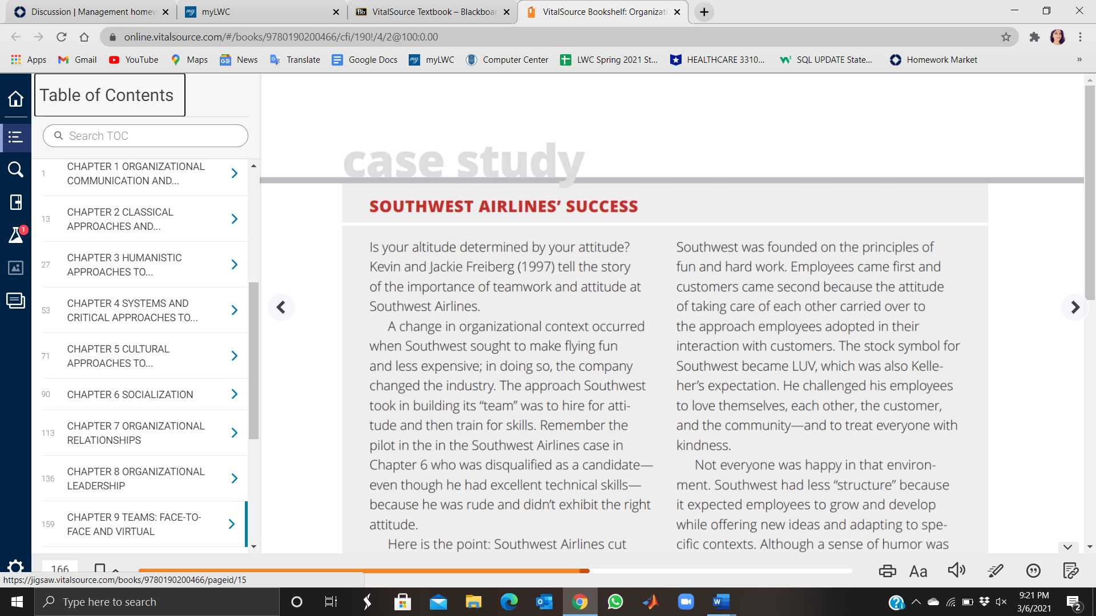1096x616 pixels.
Task: Expand Chapter 4 Systems and Critical chevron
Action: click(x=234, y=310)
